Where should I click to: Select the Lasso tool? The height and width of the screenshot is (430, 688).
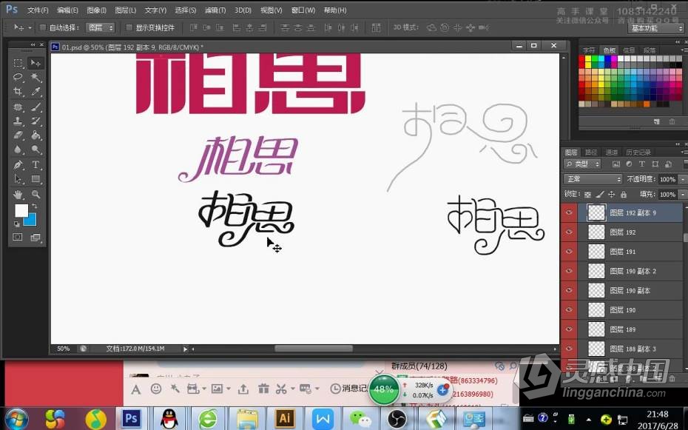point(18,77)
